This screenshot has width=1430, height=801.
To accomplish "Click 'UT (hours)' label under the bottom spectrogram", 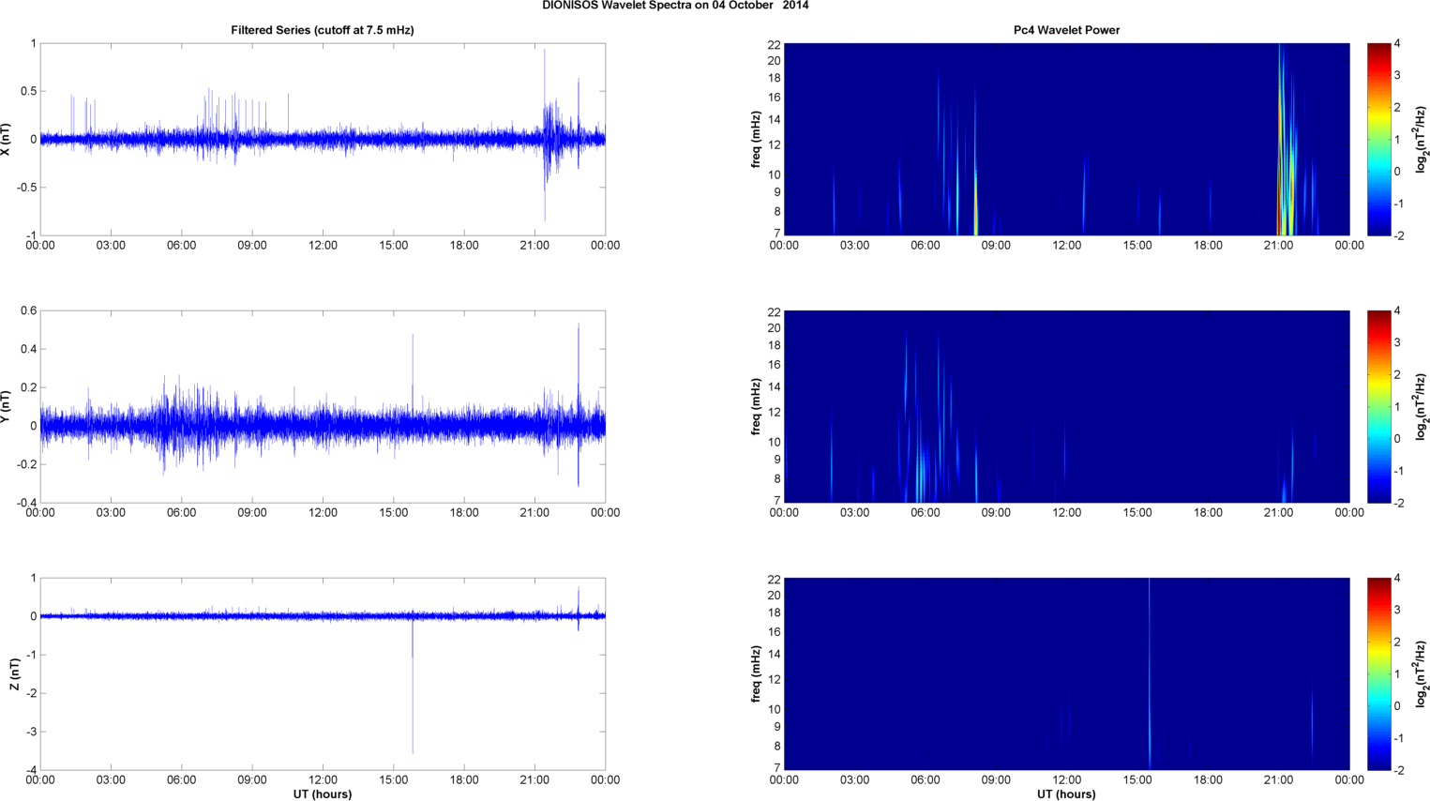I will 1066,794.
